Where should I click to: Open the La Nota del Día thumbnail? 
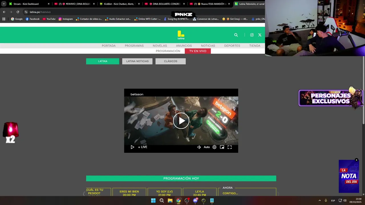coord(349,177)
